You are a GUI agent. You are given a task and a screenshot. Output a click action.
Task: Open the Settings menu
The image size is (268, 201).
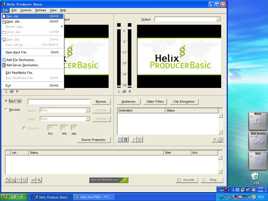point(41,10)
